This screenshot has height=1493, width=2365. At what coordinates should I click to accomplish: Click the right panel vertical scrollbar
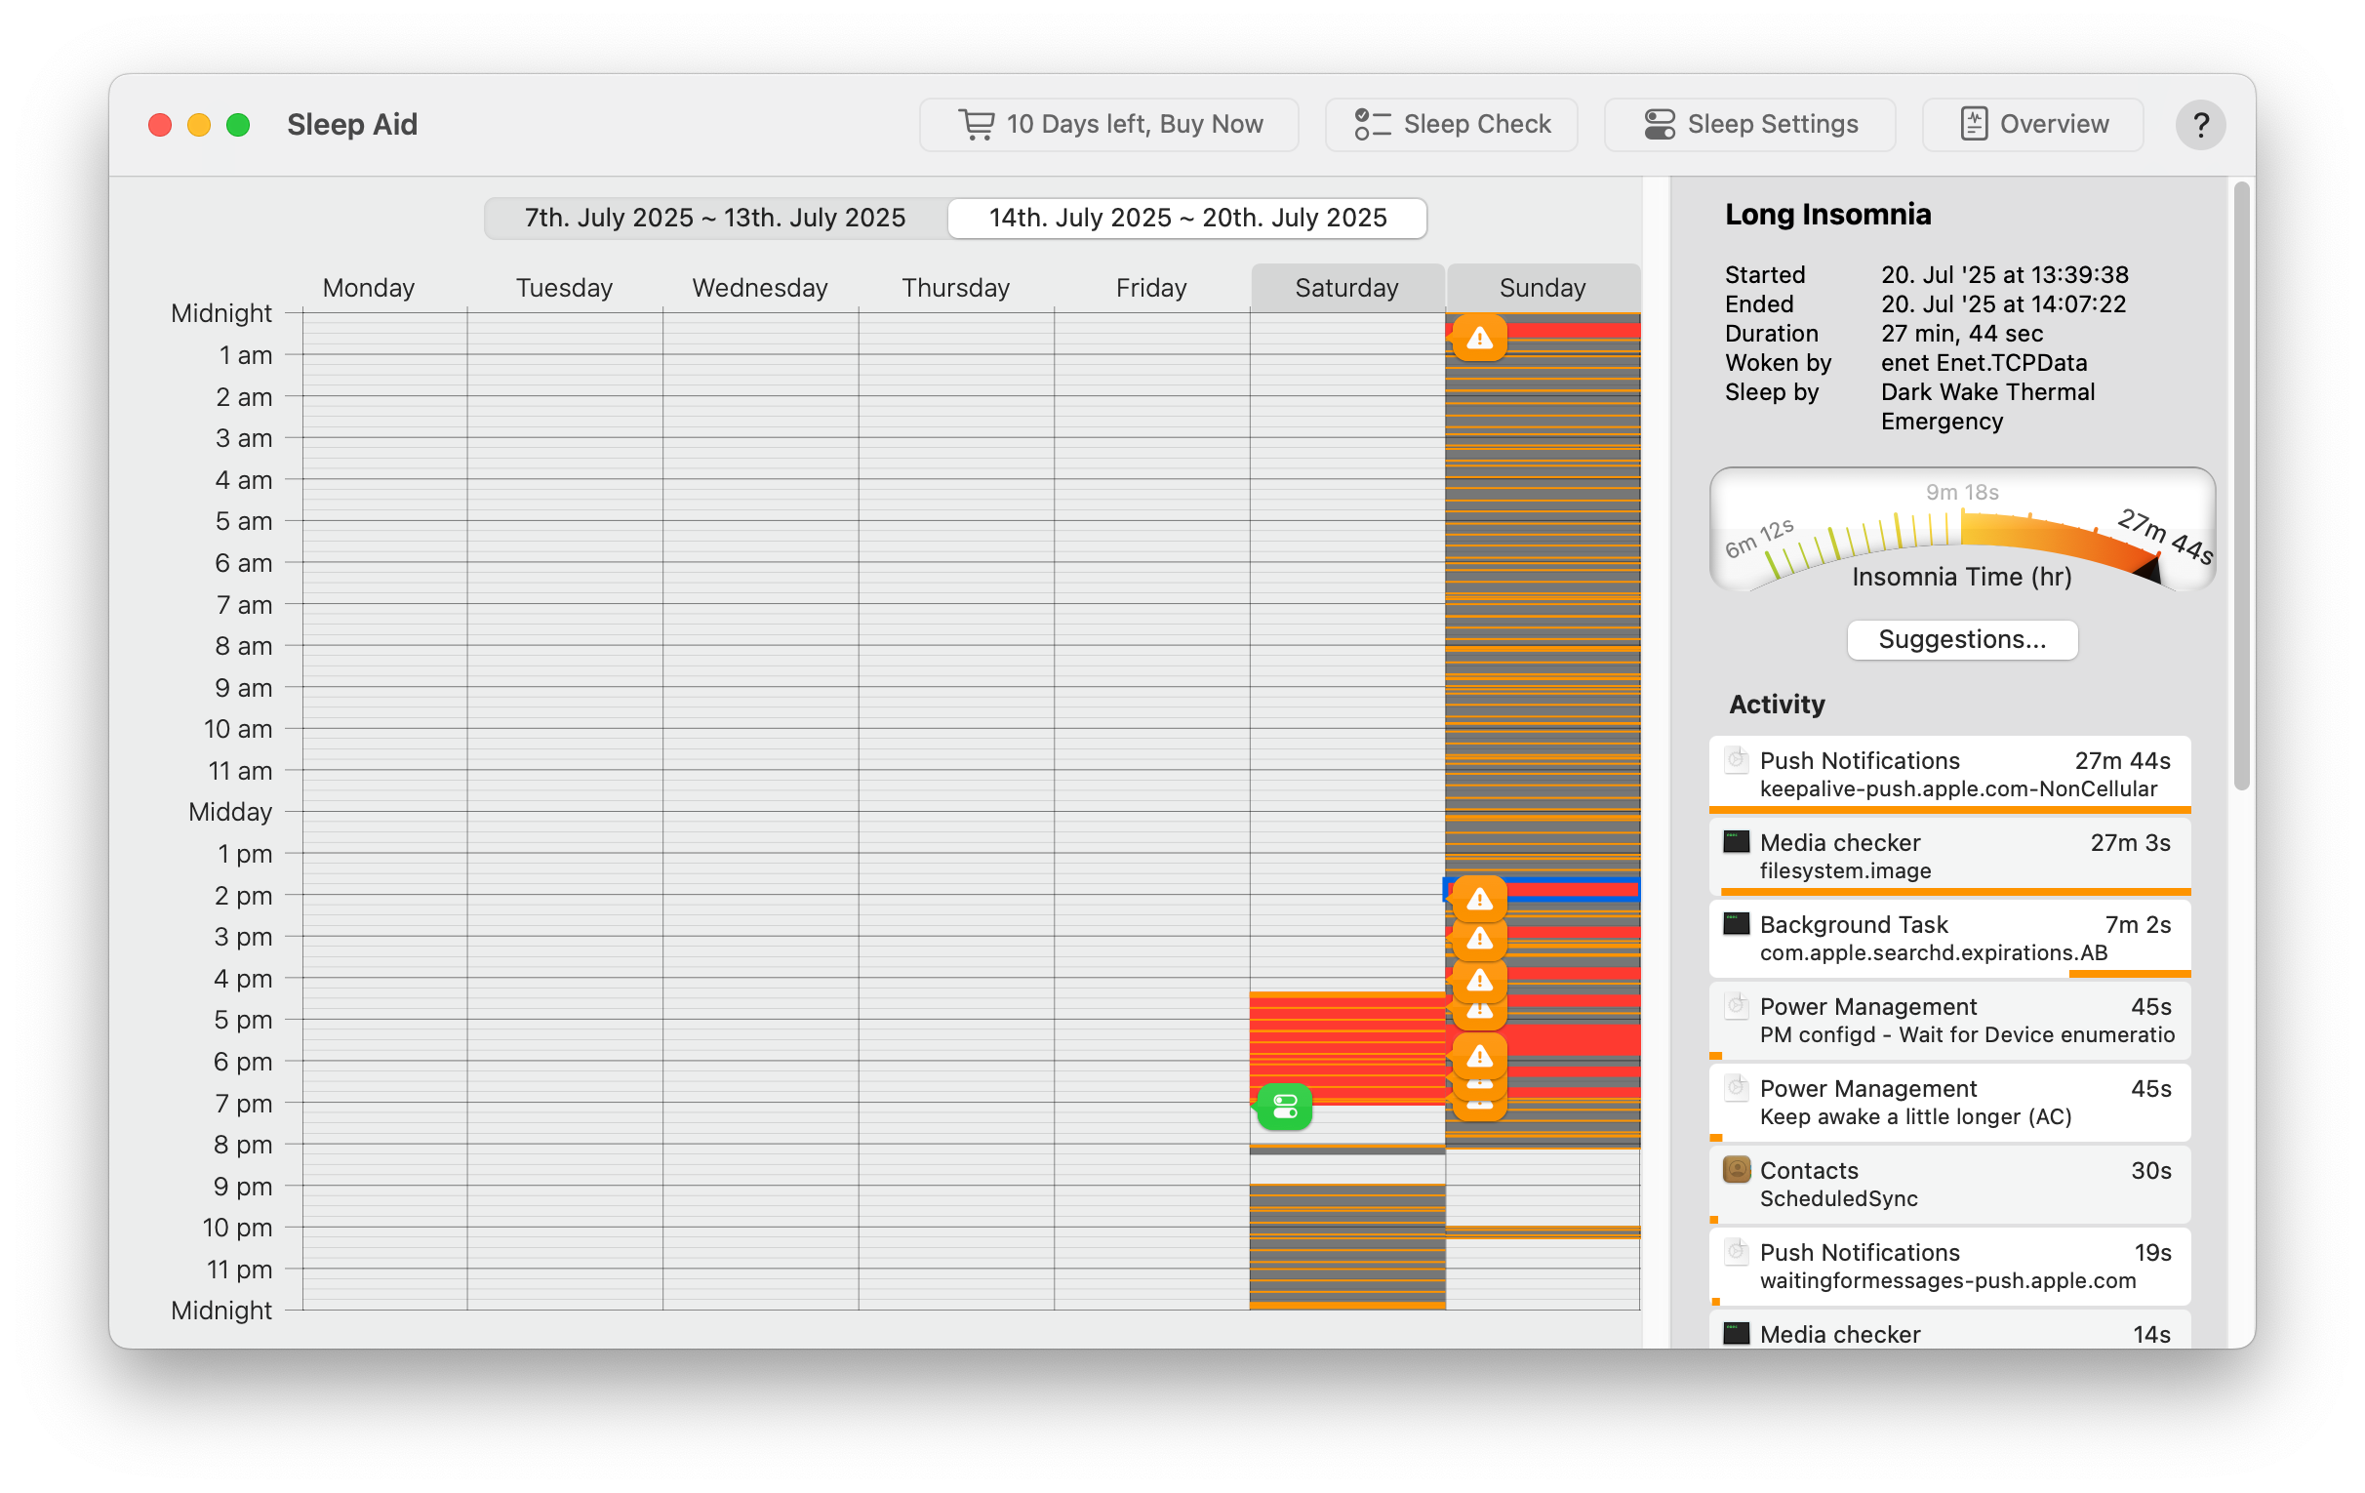2240,486
